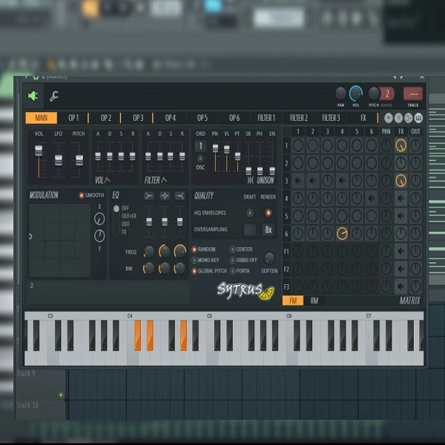Click the unison PN slider
Image resolution: width=445 pixels, height=445 pixels.
click(x=215, y=148)
